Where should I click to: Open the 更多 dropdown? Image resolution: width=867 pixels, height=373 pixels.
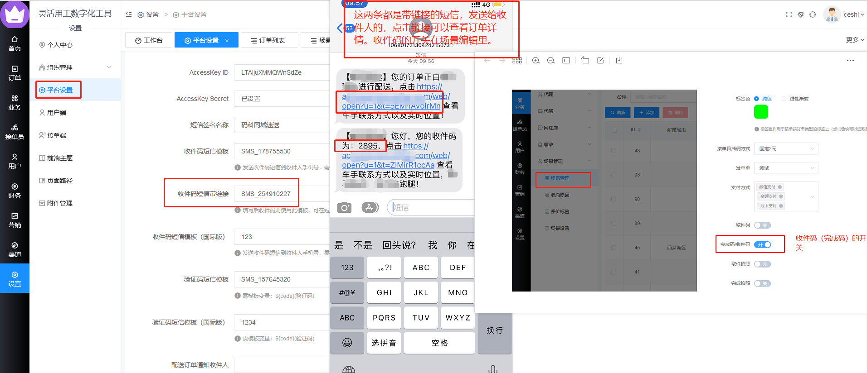point(855,40)
